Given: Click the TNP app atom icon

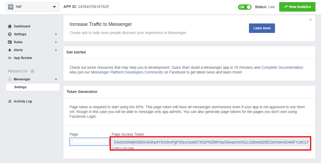Looking at the screenshot, I should click(11, 7).
